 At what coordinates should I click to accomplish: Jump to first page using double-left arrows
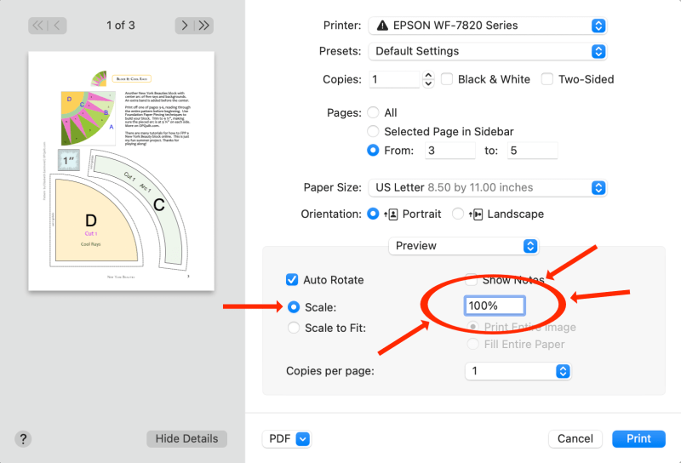click(x=37, y=26)
